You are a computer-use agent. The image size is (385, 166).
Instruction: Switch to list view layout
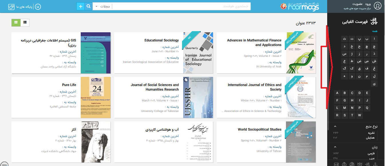[x=25, y=22]
